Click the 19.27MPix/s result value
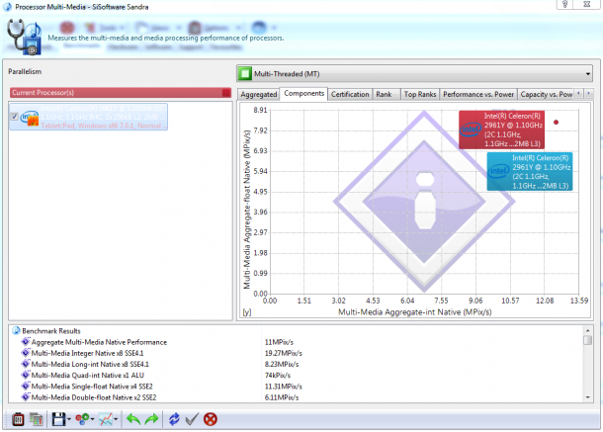 click(x=284, y=353)
